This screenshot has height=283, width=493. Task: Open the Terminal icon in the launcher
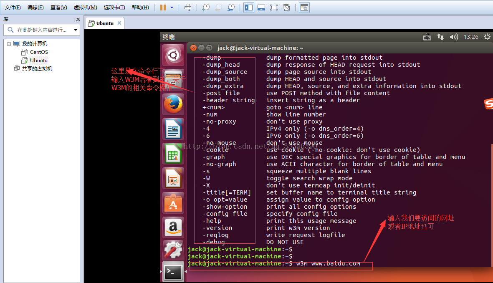point(173,272)
